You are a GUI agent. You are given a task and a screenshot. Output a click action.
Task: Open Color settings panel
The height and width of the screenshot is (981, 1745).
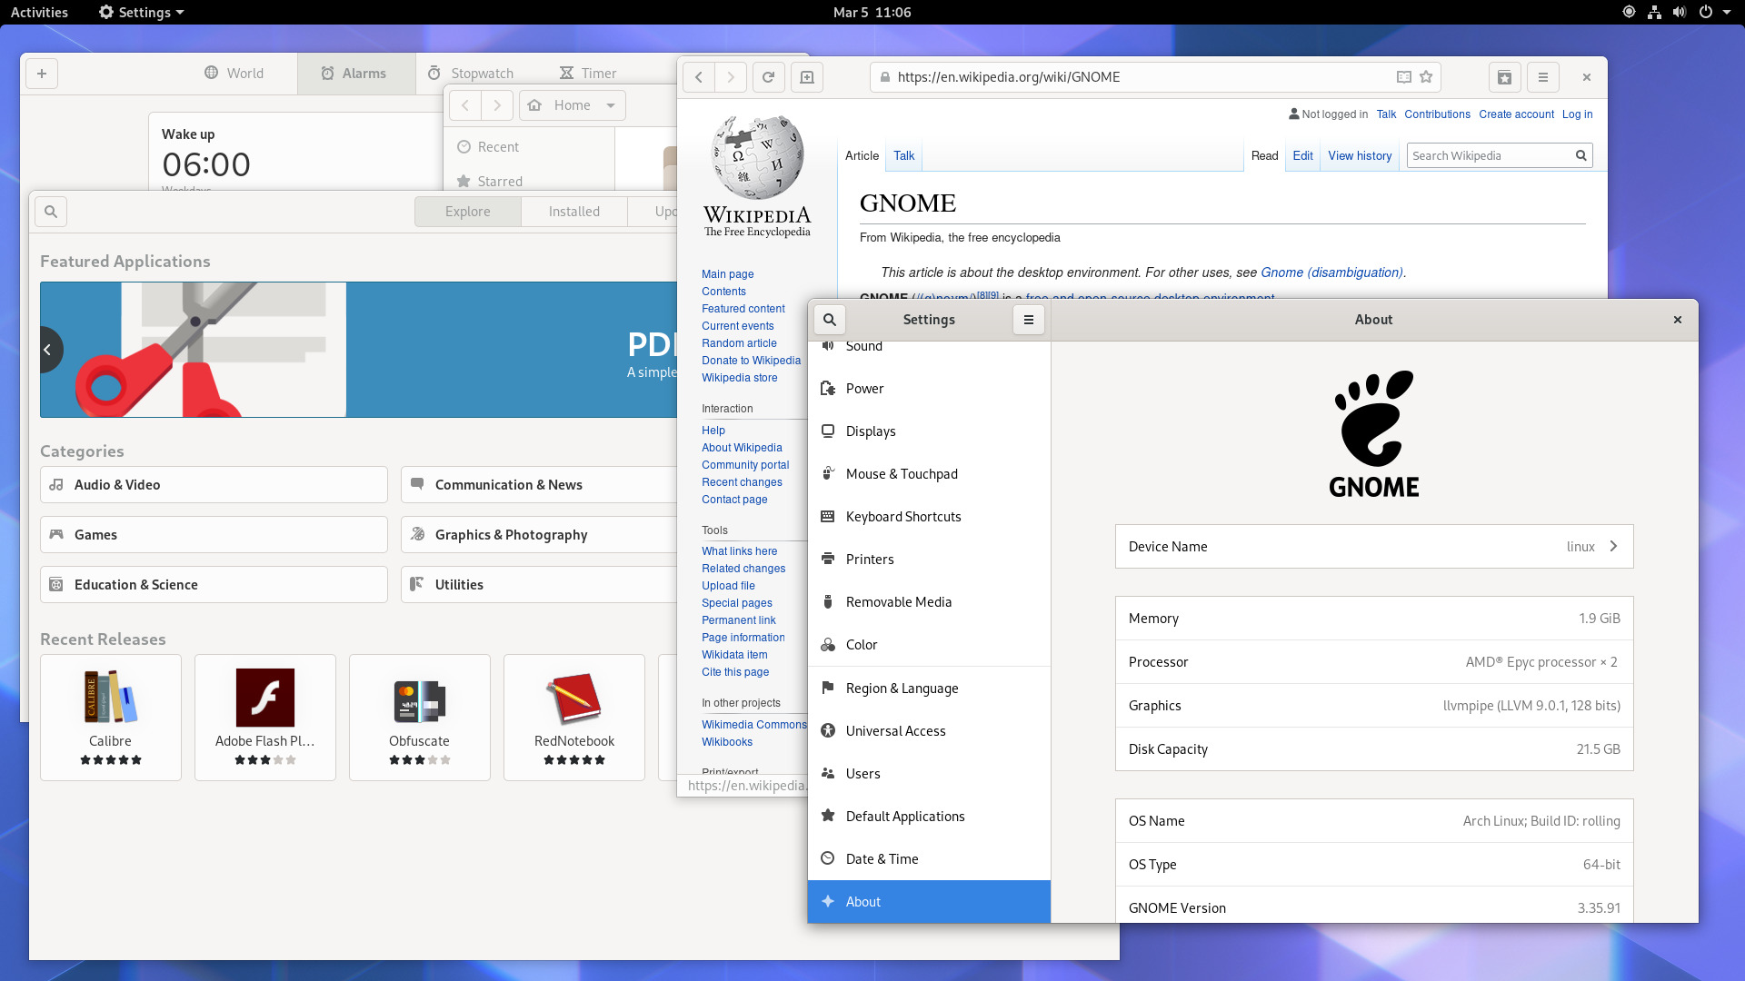tap(929, 645)
